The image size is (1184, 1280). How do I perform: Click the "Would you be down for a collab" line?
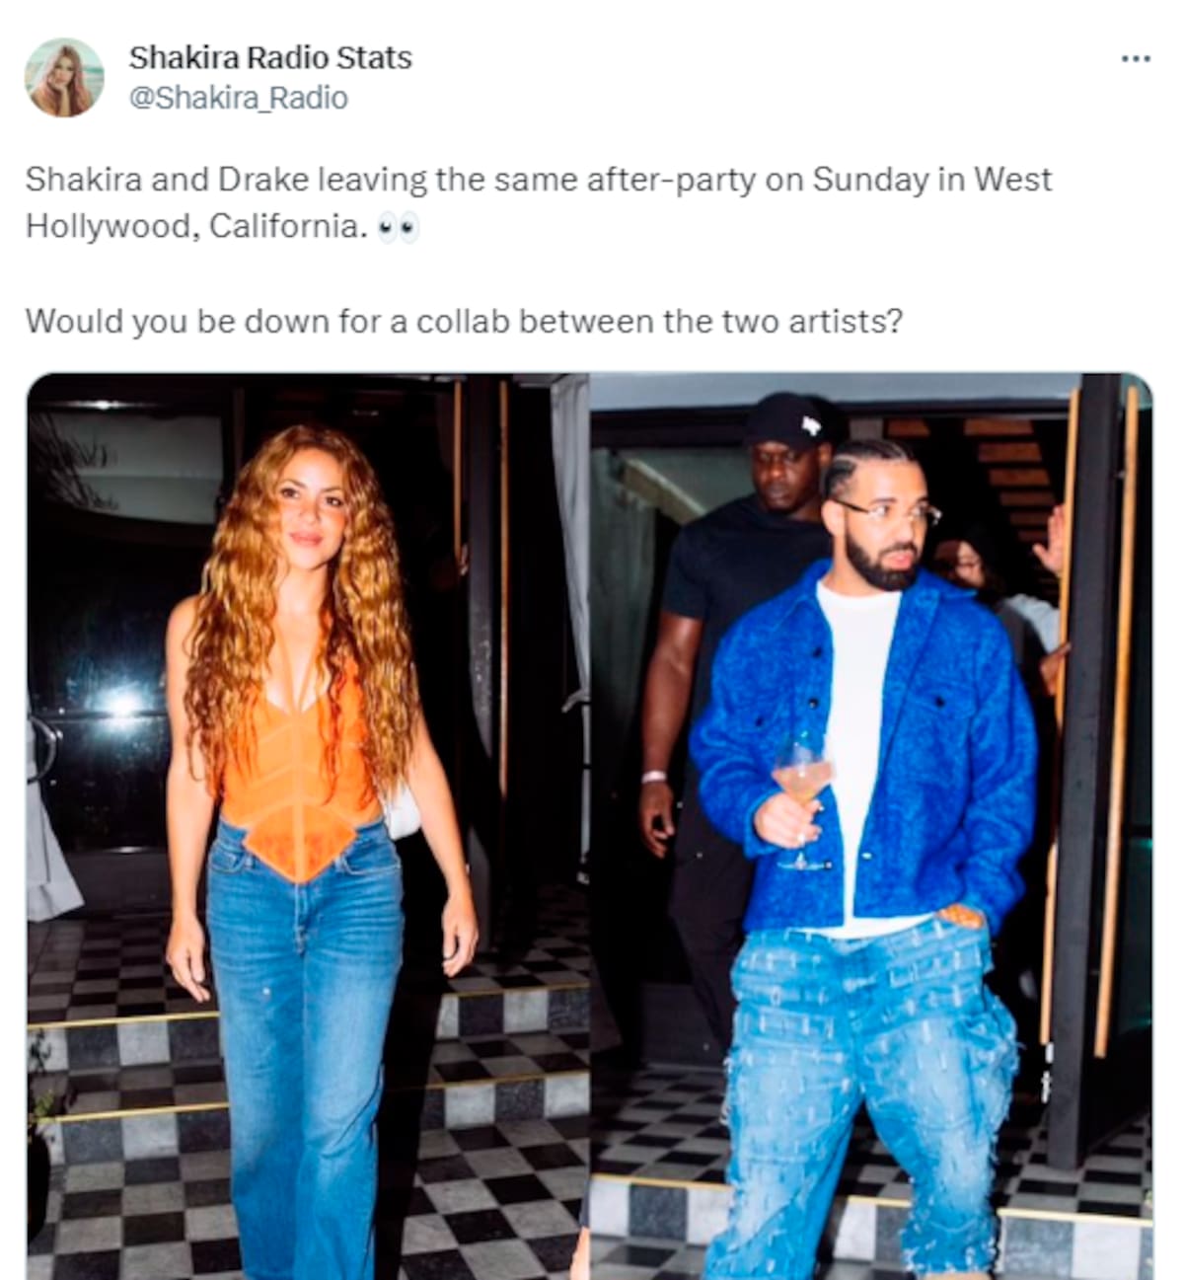click(x=464, y=322)
